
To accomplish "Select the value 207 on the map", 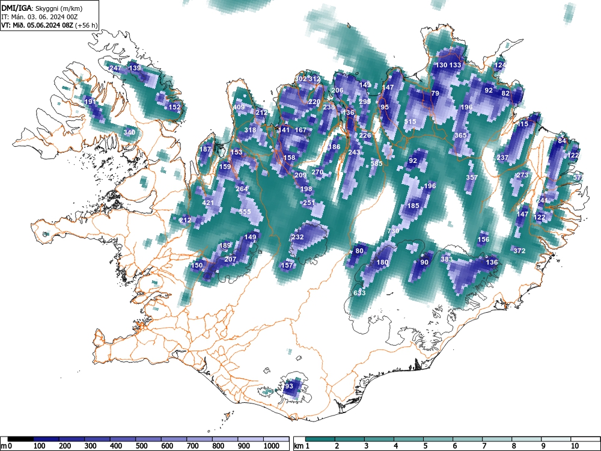I will pos(230,259).
